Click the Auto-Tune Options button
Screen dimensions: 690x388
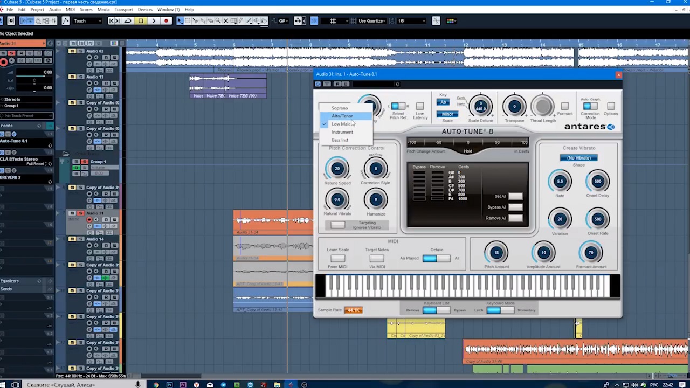(x=611, y=107)
